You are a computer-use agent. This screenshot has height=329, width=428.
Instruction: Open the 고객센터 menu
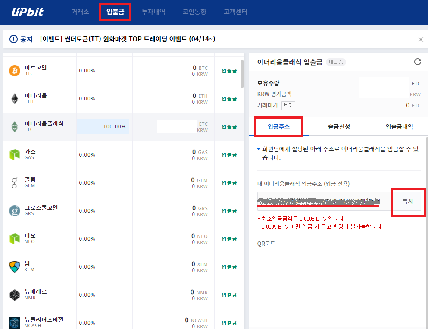(x=235, y=12)
